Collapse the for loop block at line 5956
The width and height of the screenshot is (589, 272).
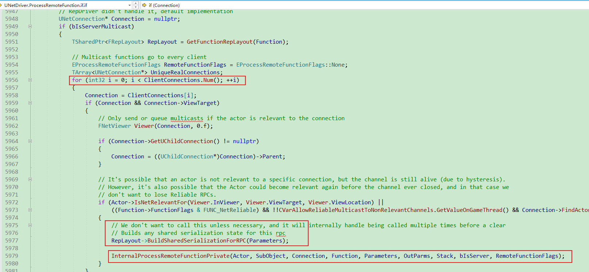30,80
